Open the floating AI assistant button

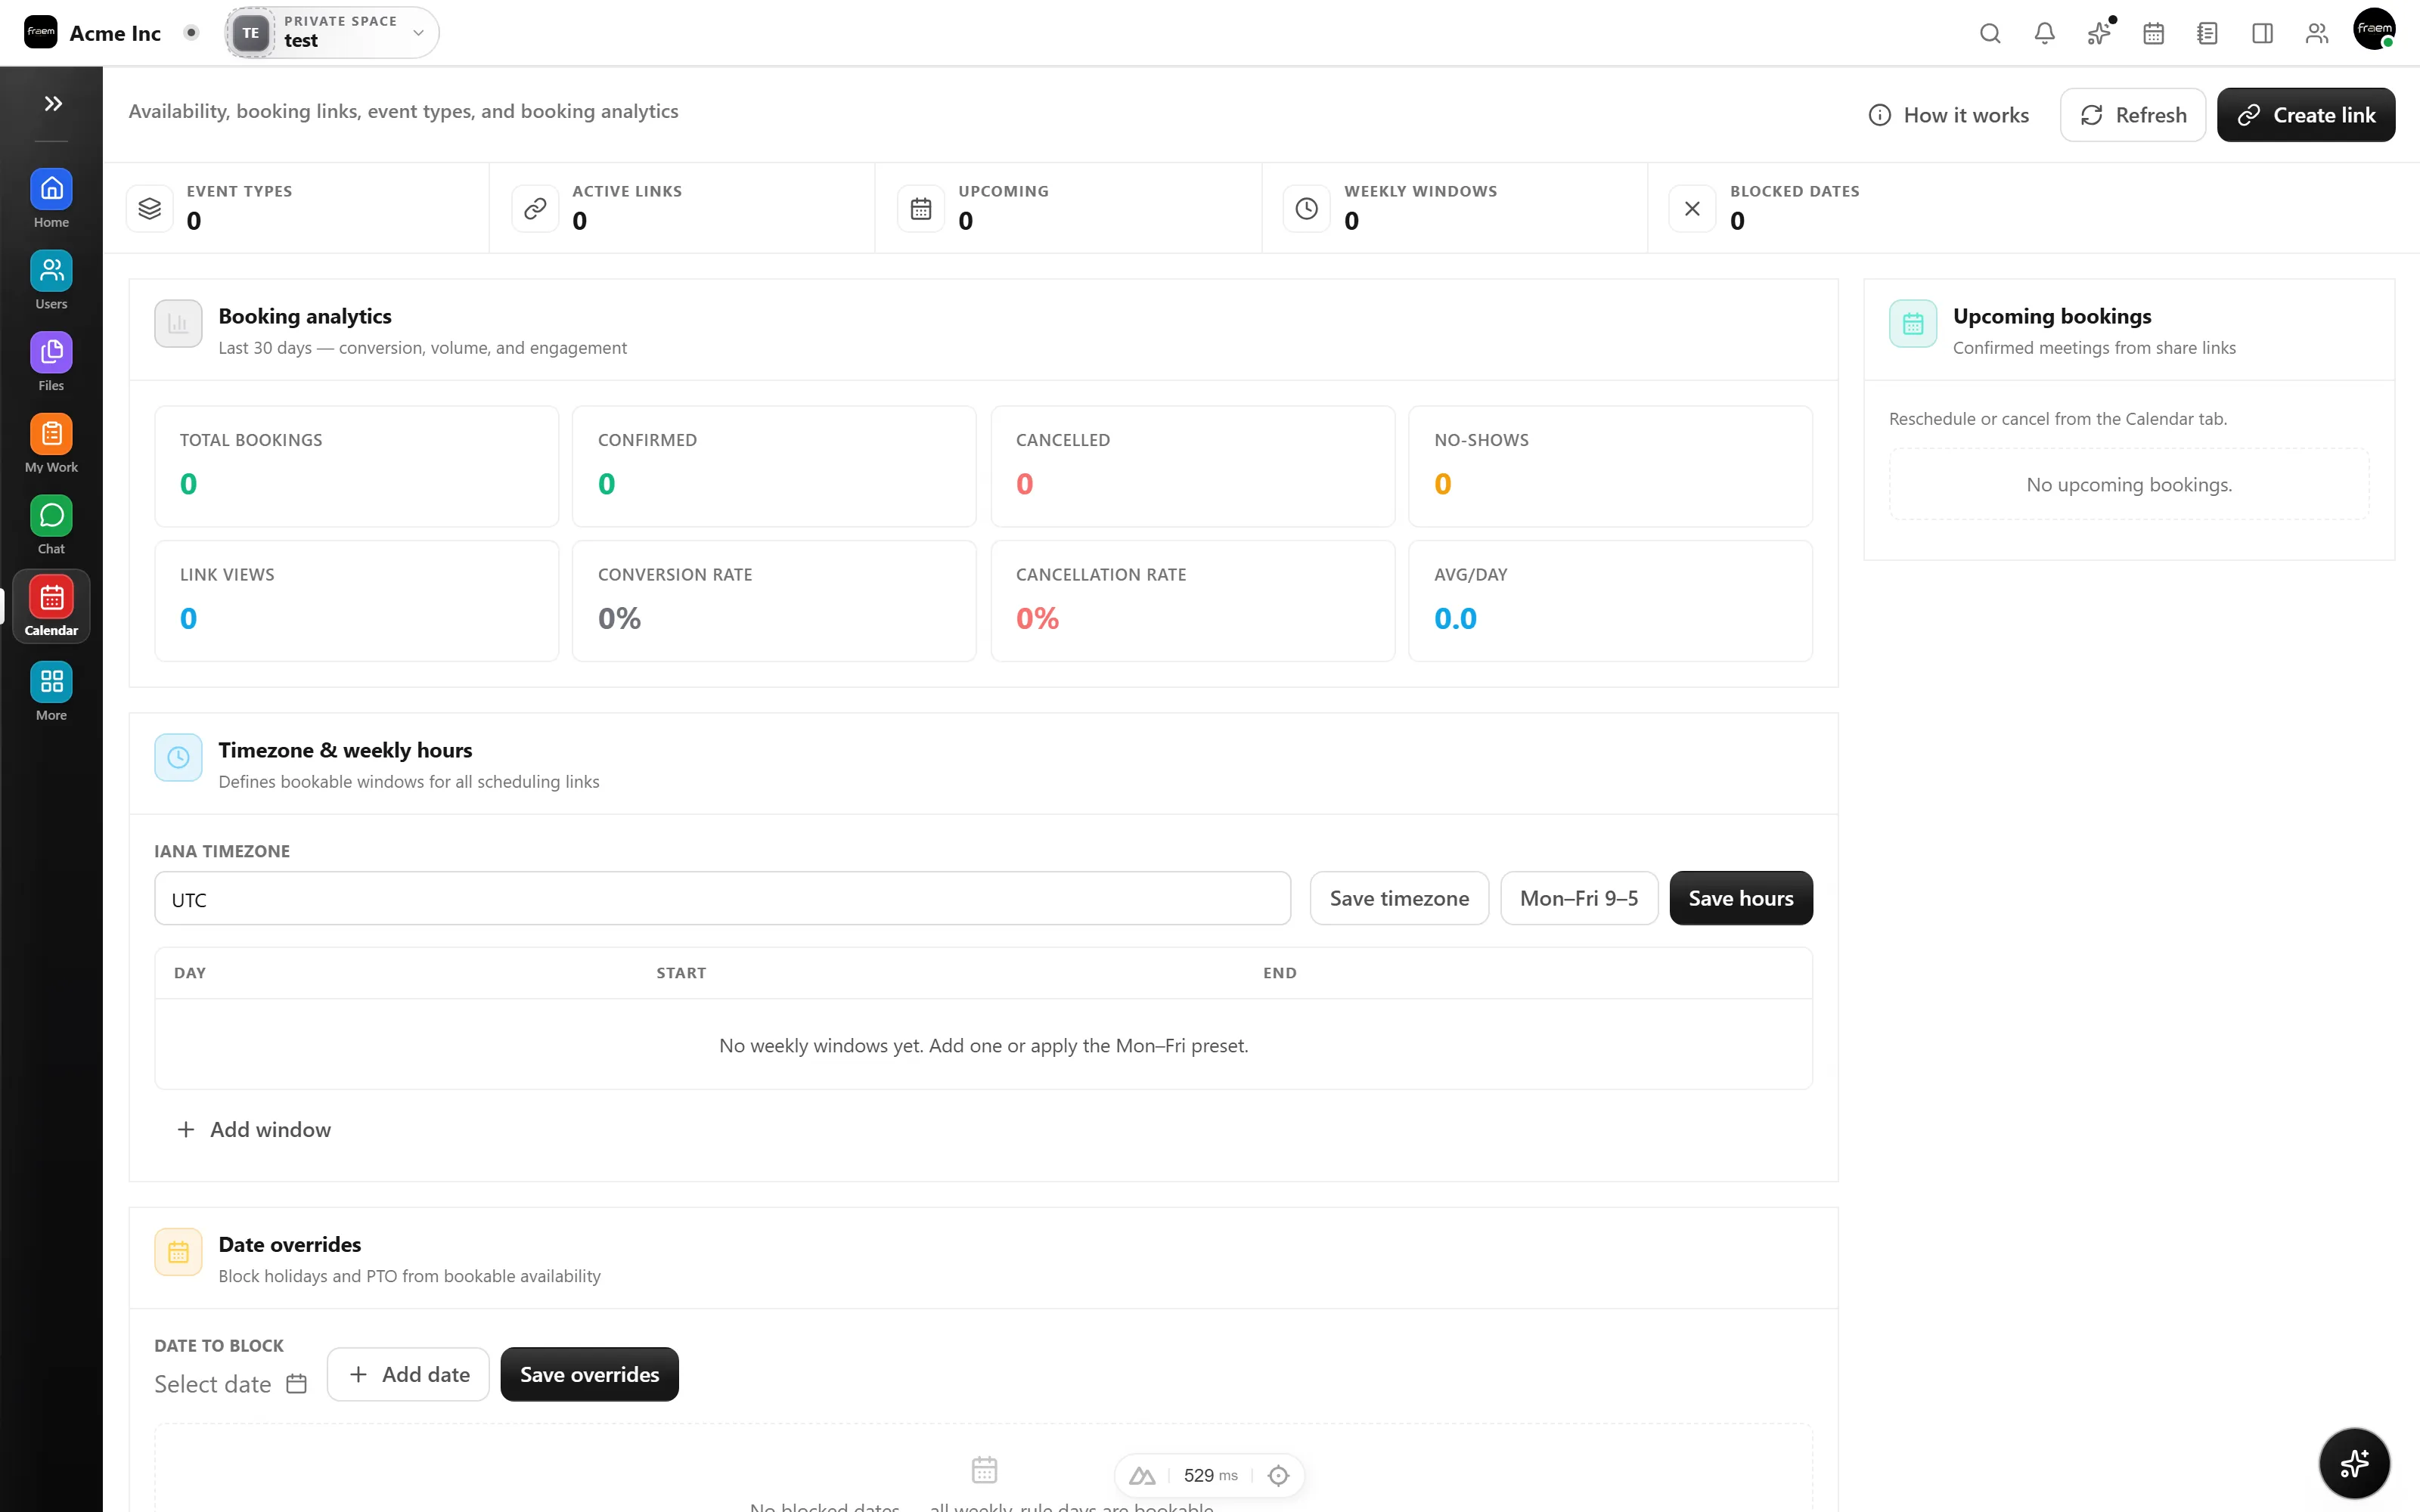point(2354,1463)
